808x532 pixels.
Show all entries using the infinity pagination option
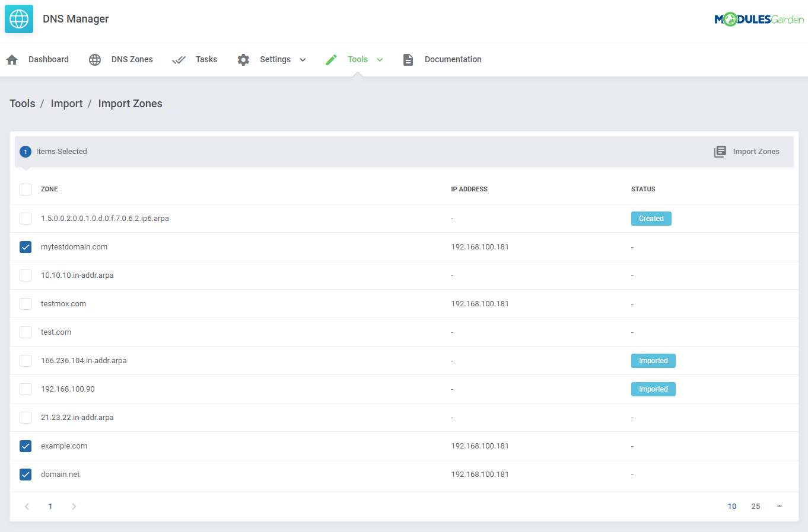[779, 506]
